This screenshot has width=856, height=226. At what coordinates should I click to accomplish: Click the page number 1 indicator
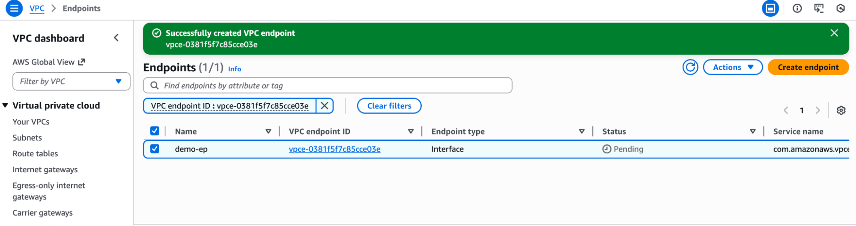coord(802,110)
